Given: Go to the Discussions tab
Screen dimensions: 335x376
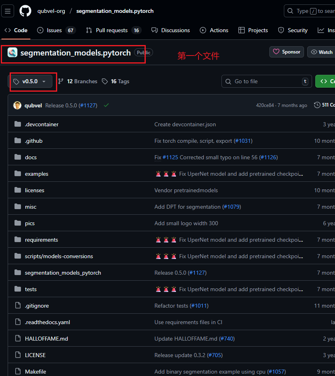Looking at the screenshot, I should (x=170, y=30).
